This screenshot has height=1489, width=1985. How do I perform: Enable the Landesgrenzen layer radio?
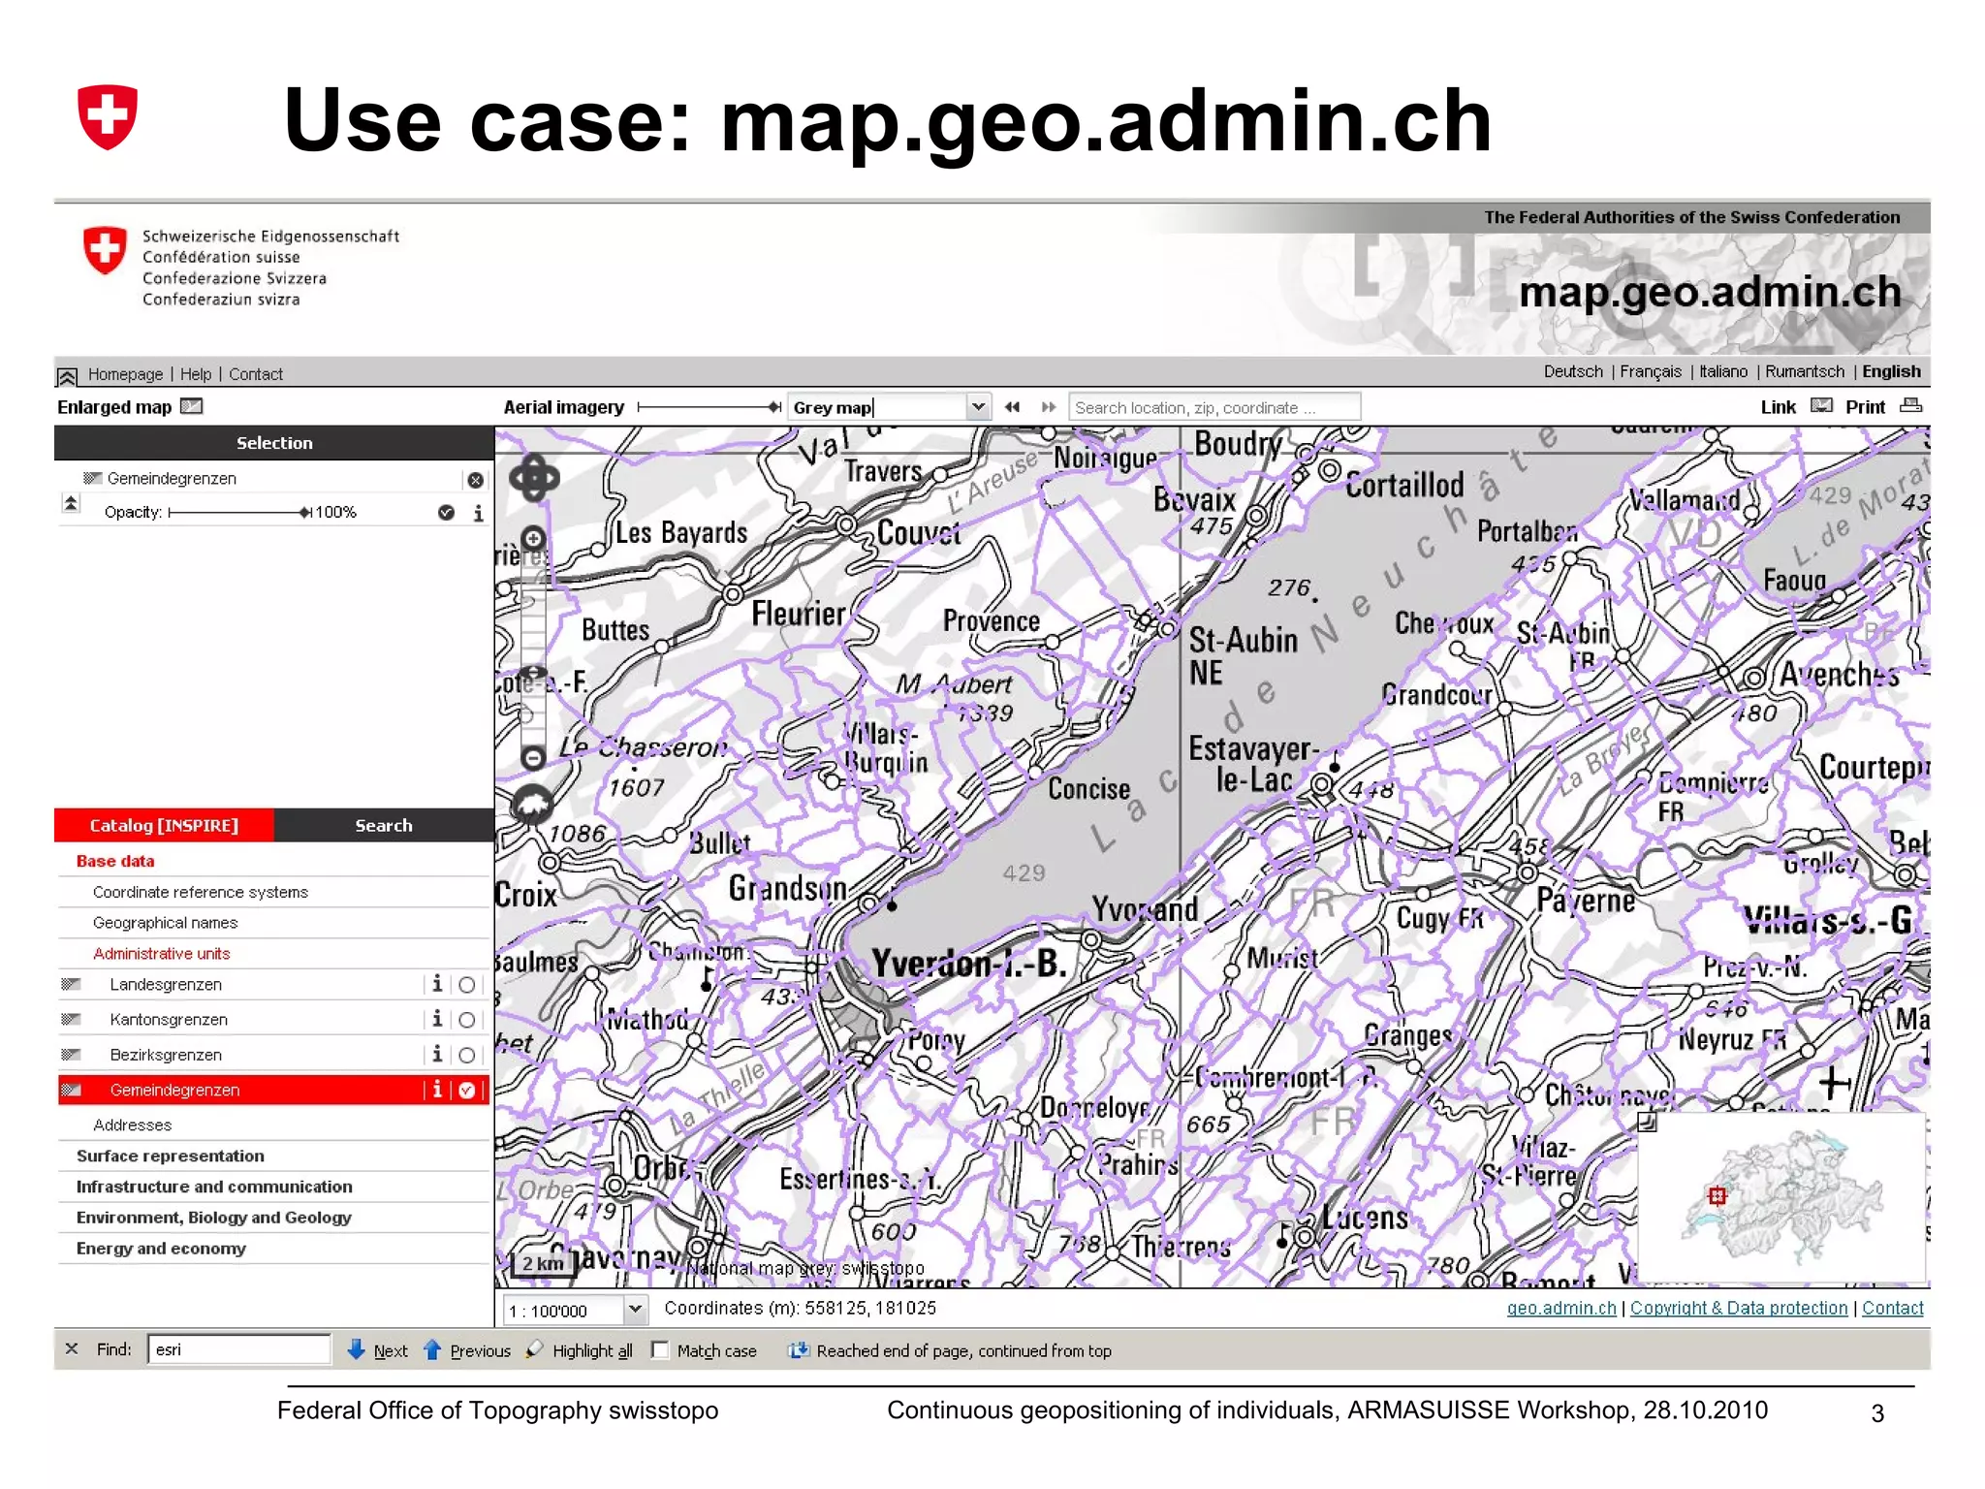point(467,985)
